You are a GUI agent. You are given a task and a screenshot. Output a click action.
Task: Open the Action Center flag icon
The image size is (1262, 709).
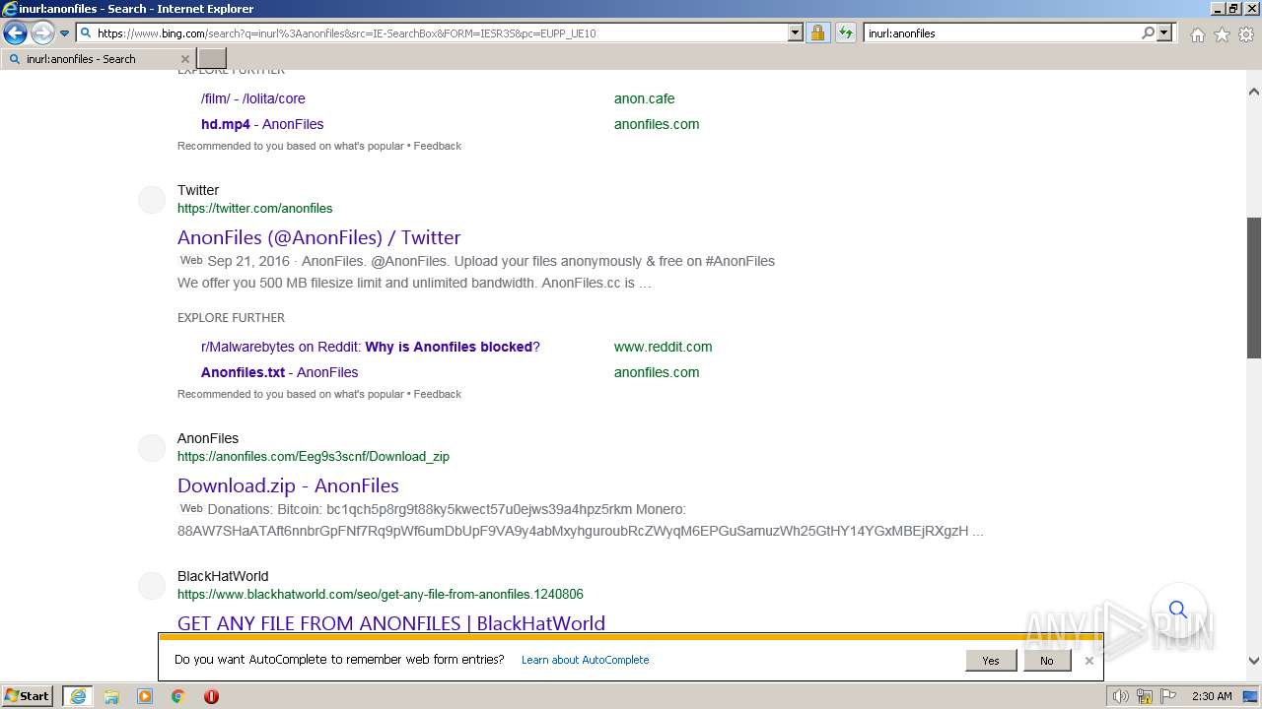point(1168,696)
